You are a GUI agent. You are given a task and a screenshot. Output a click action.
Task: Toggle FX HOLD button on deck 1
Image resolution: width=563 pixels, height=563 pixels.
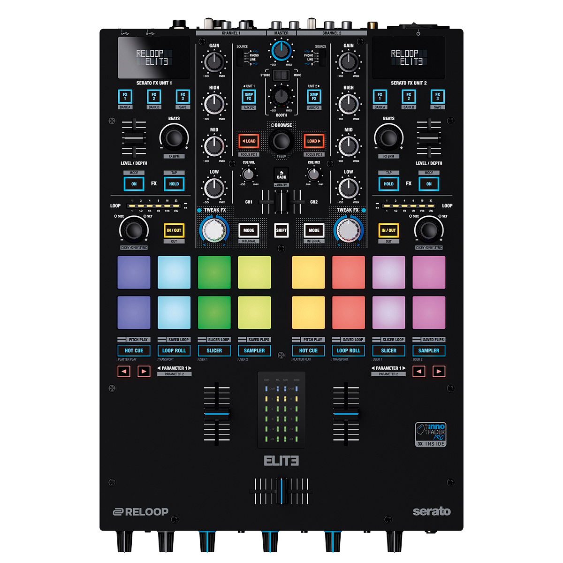(174, 184)
